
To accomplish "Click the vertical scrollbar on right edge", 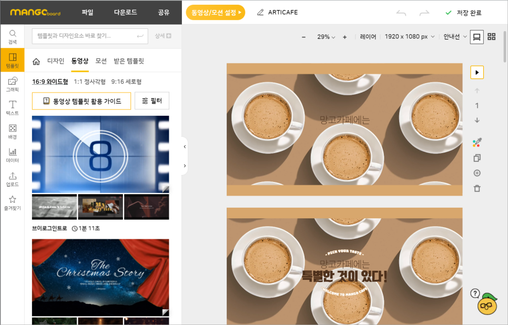I will coord(505,46).
